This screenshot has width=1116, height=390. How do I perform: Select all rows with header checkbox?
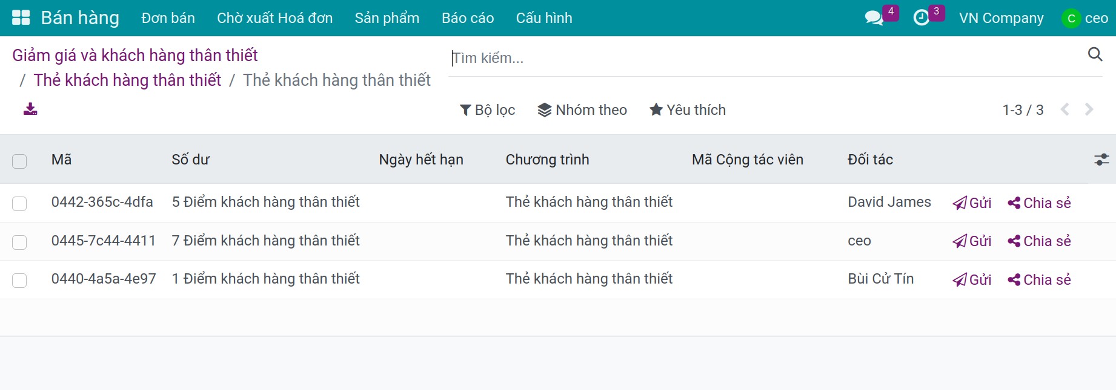click(19, 161)
